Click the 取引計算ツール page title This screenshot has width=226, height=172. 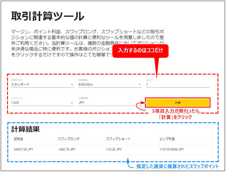48,16
